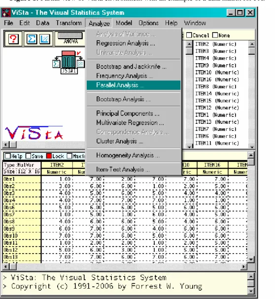Click variable list right scrollbar down arrow
The width and height of the screenshot is (275, 299).
point(252,147)
